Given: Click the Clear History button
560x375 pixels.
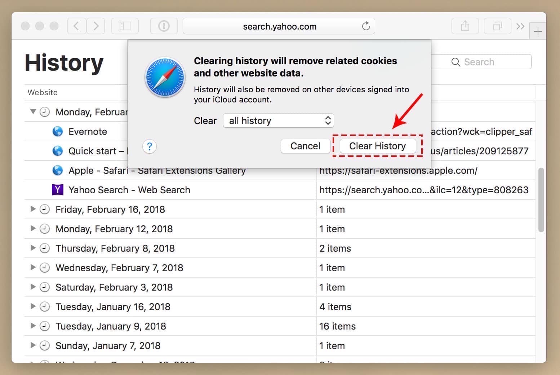Looking at the screenshot, I should 378,146.
